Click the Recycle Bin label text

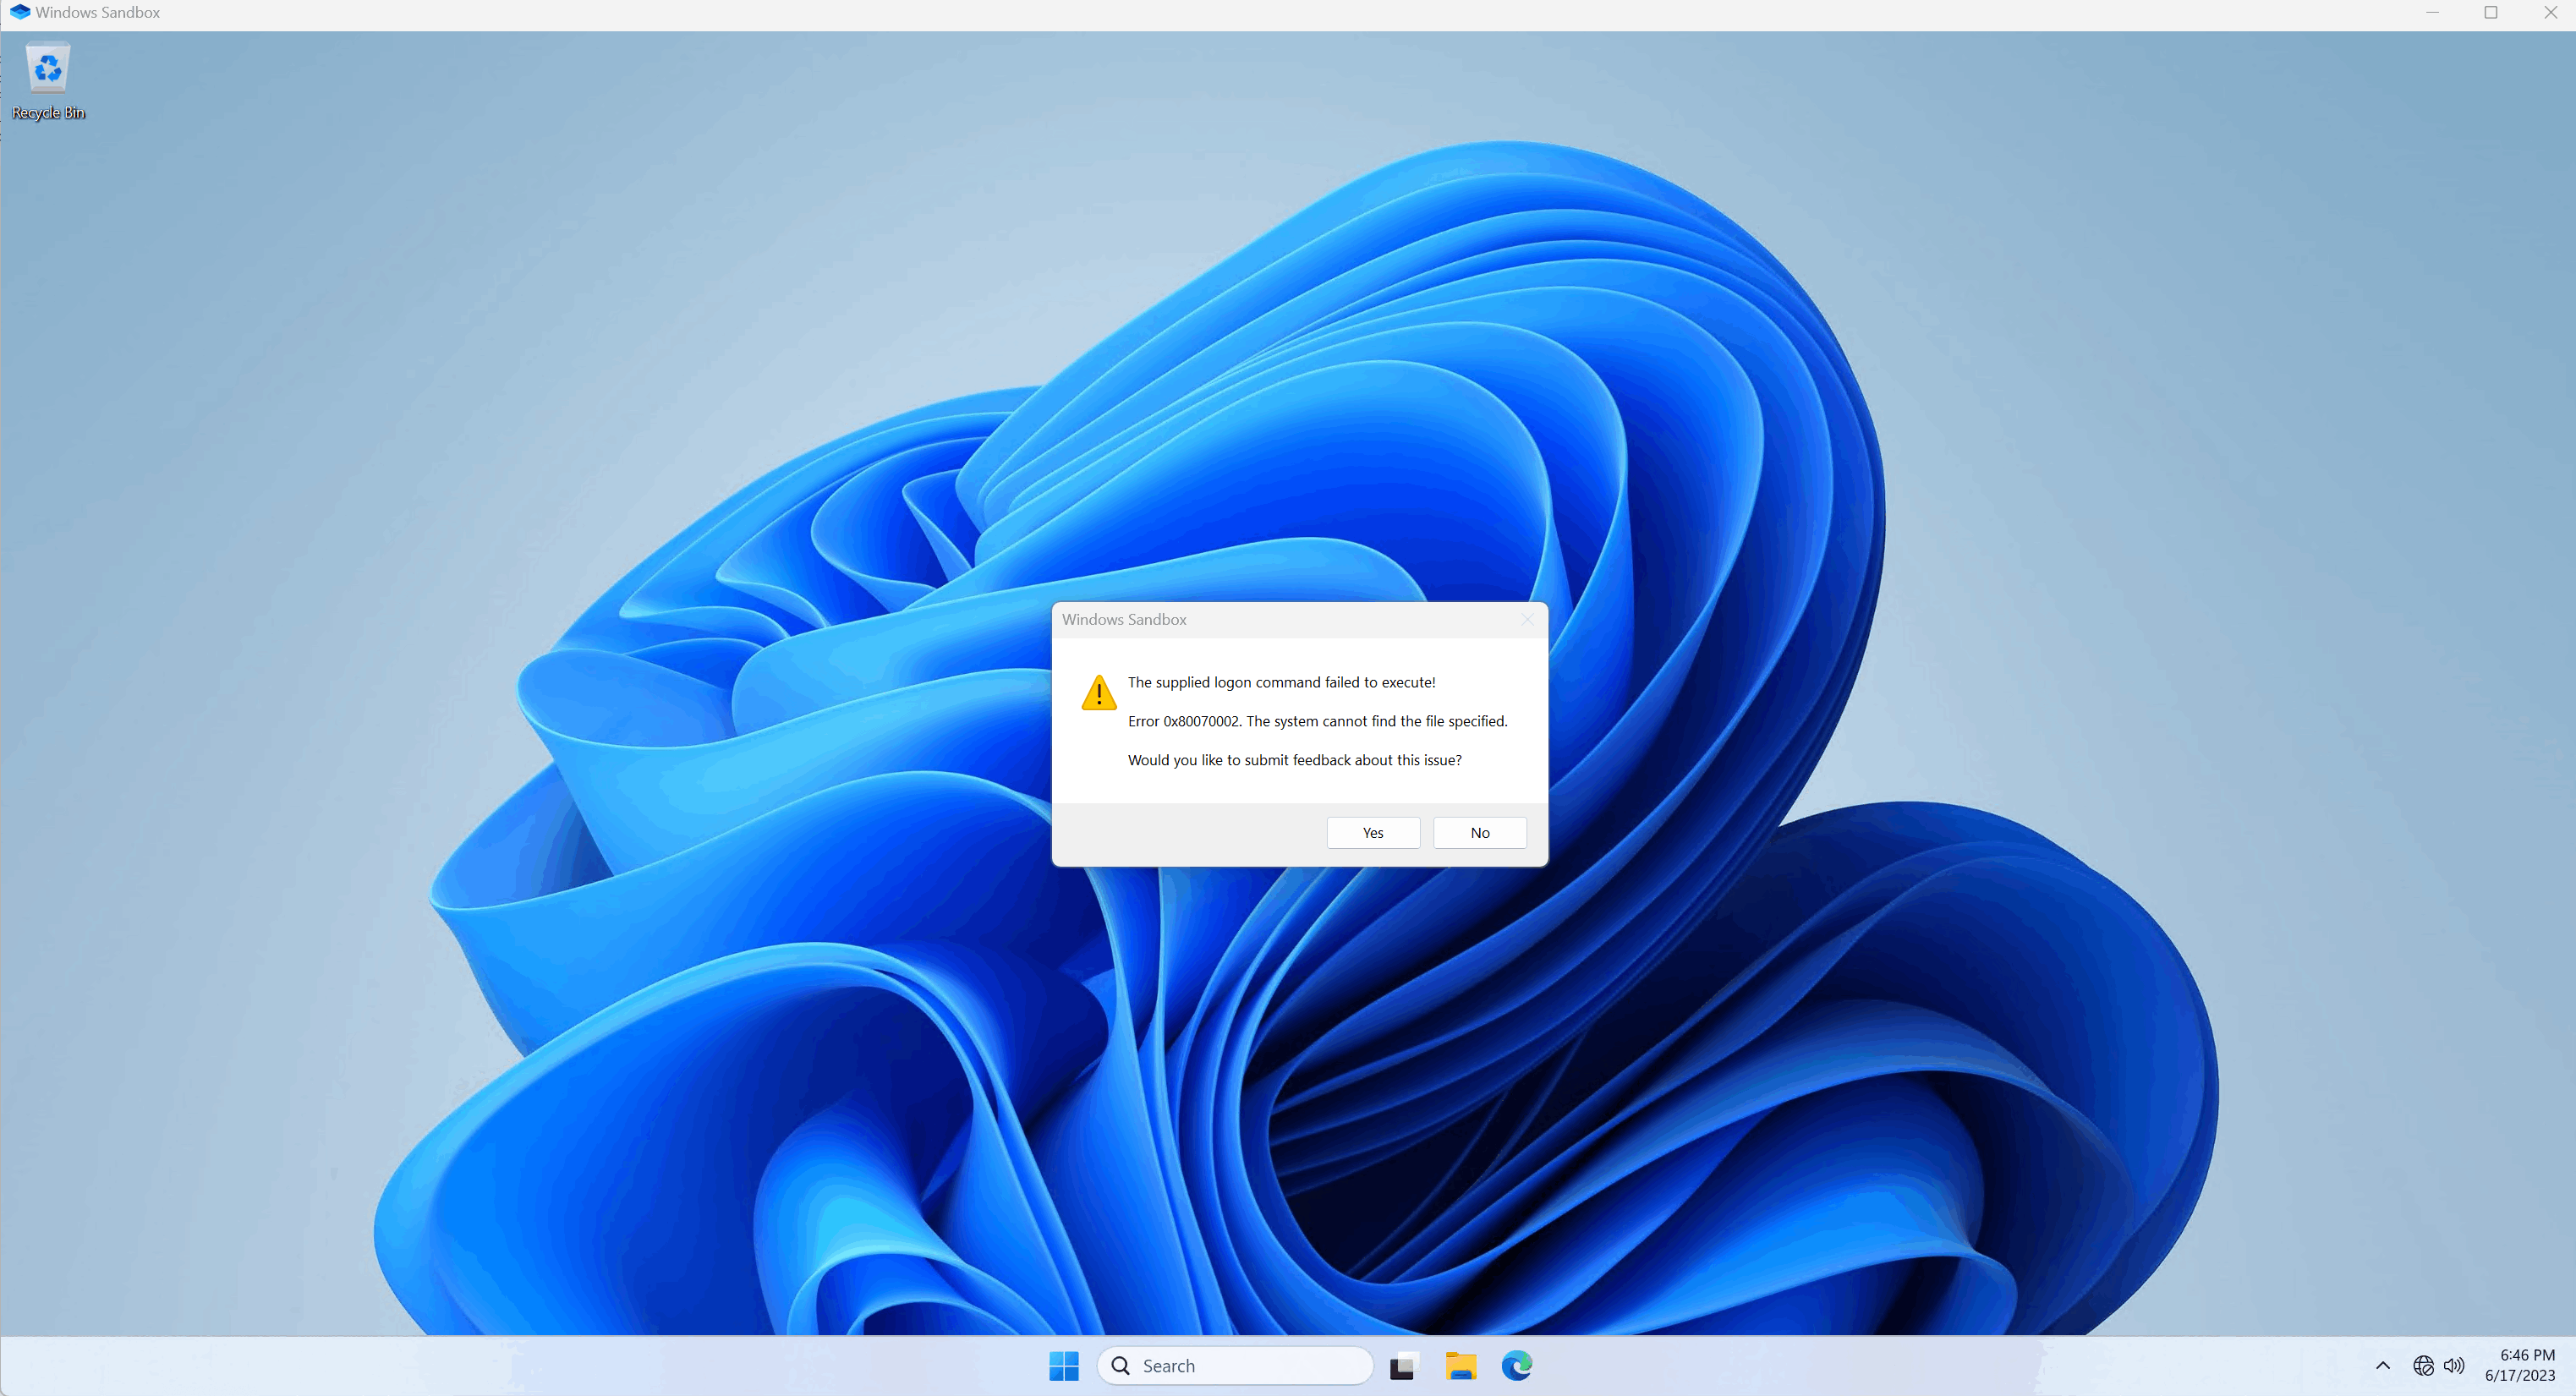coord(47,112)
